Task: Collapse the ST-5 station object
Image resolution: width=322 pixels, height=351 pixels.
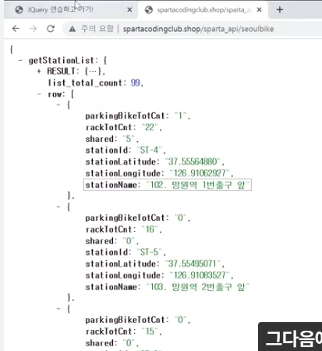Action: pos(58,207)
